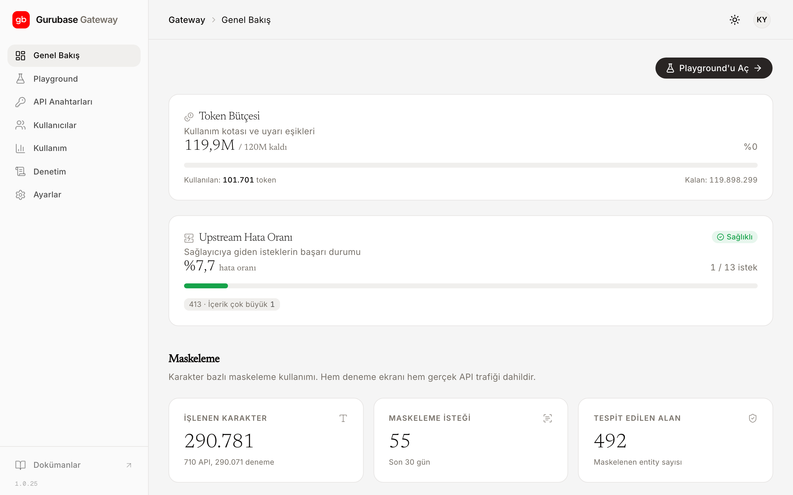
Task: Open API Anahtarları key icon
Action: point(20,102)
